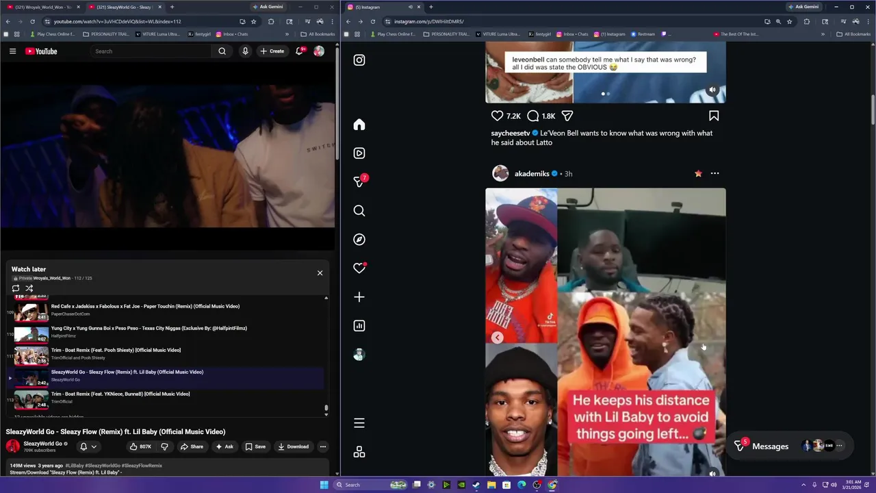Open Instagram direct messages with 7 badge

click(359, 181)
